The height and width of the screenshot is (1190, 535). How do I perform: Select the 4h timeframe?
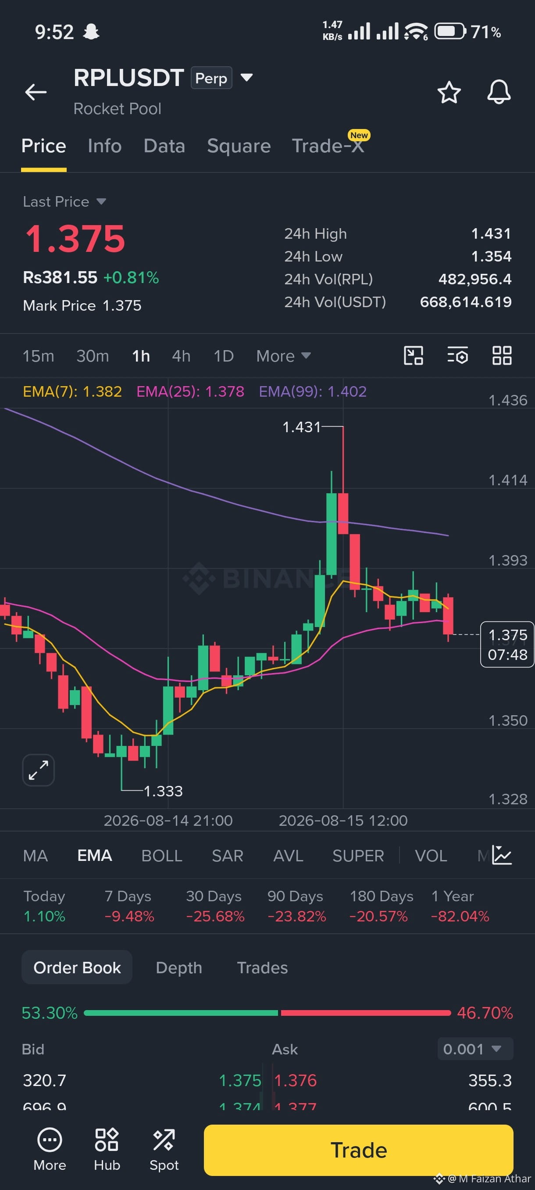pyautogui.click(x=182, y=356)
